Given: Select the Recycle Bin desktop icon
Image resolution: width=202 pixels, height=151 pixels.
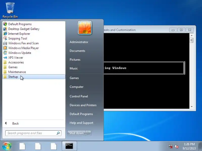Looking at the screenshot, I should pos(10,10).
